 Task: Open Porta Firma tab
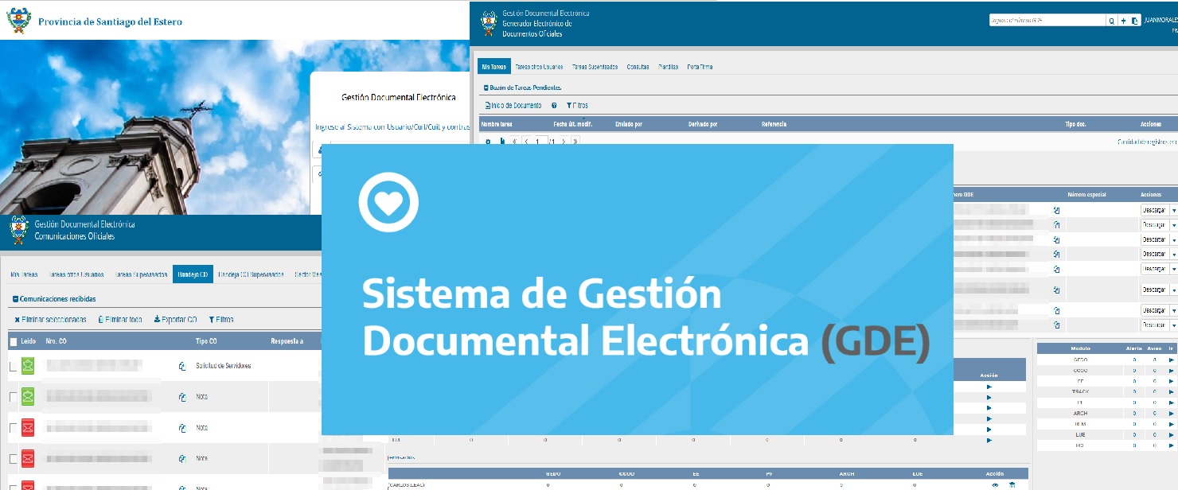700,67
